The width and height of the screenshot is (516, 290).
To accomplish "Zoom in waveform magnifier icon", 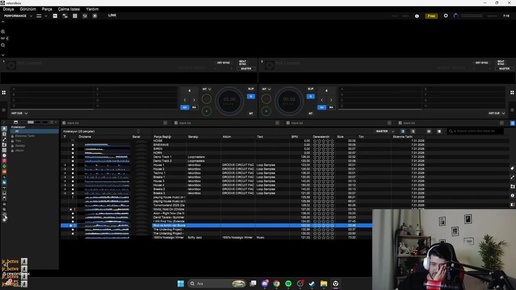I will (3, 31).
